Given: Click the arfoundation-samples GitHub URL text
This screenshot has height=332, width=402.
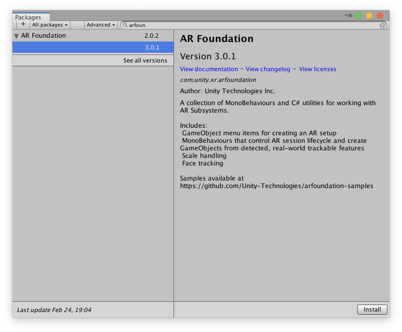Looking at the screenshot, I should 276,185.
